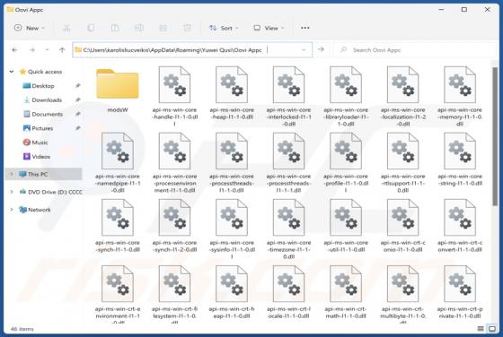Screen dimensions: 503x337
Task: Select api-ms-win-core-namedpipe-l1-1-0.dll file
Action: coord(118,162)
